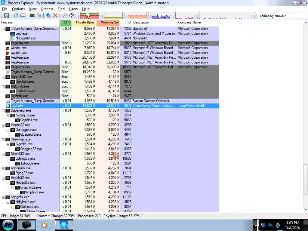This screenshot has height=231, width=308.
Task: Open System Information via toolbar graph icon
Action: click(x=32, y=15)
